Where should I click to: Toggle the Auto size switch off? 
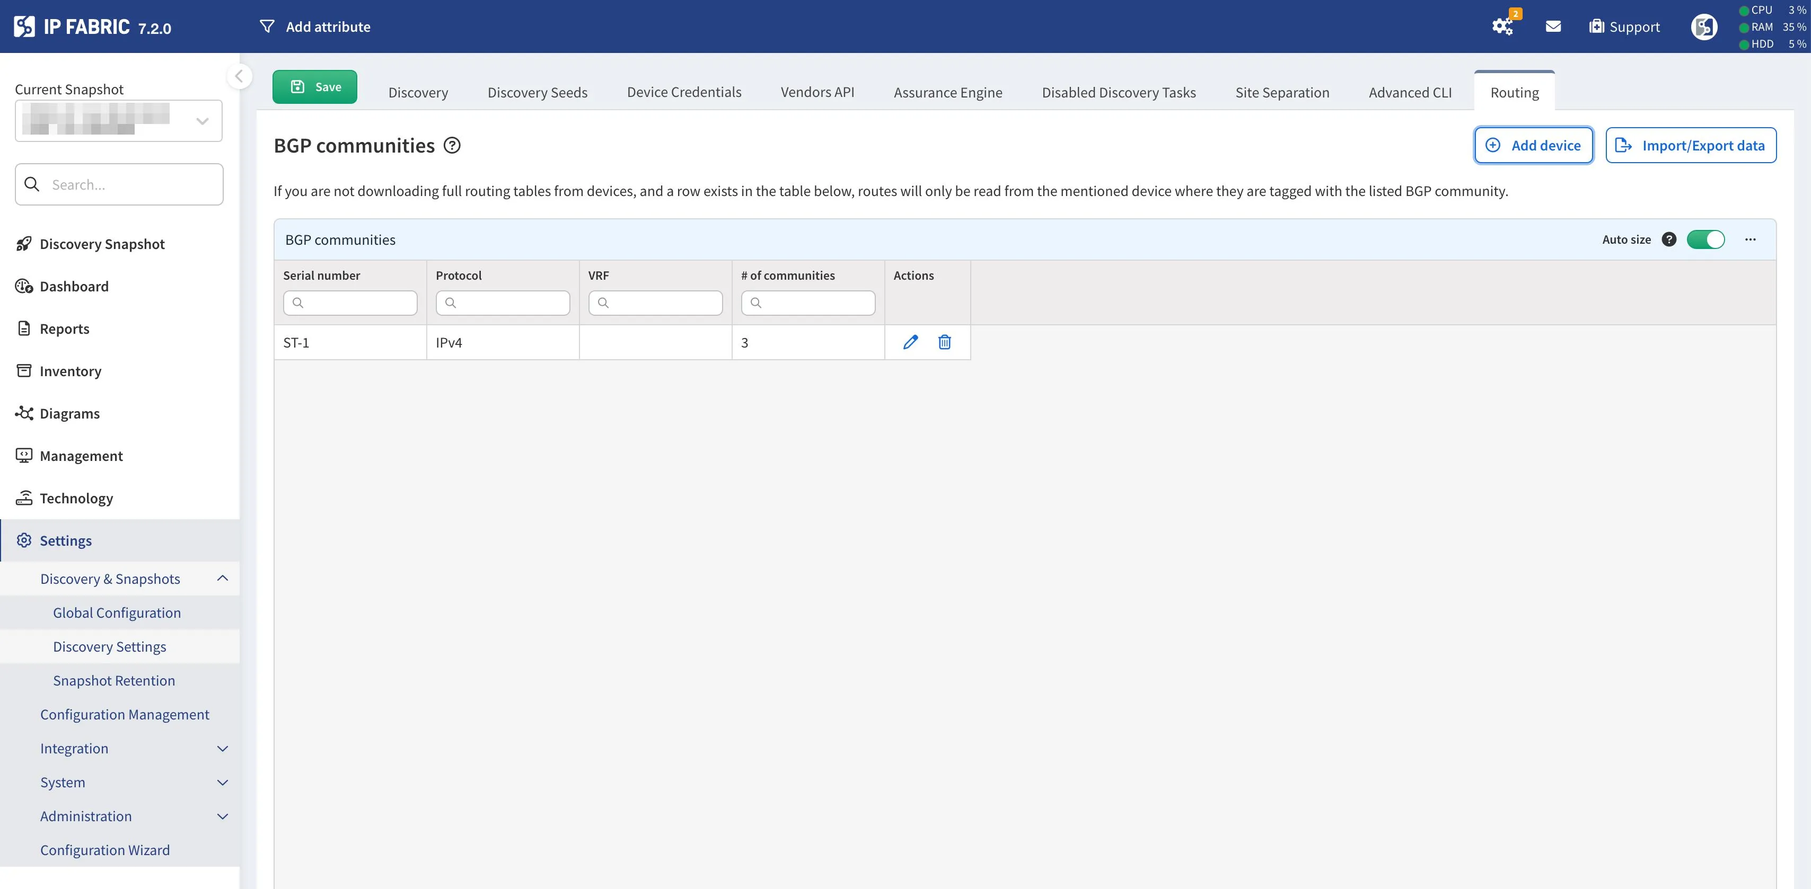(1705, 239)
